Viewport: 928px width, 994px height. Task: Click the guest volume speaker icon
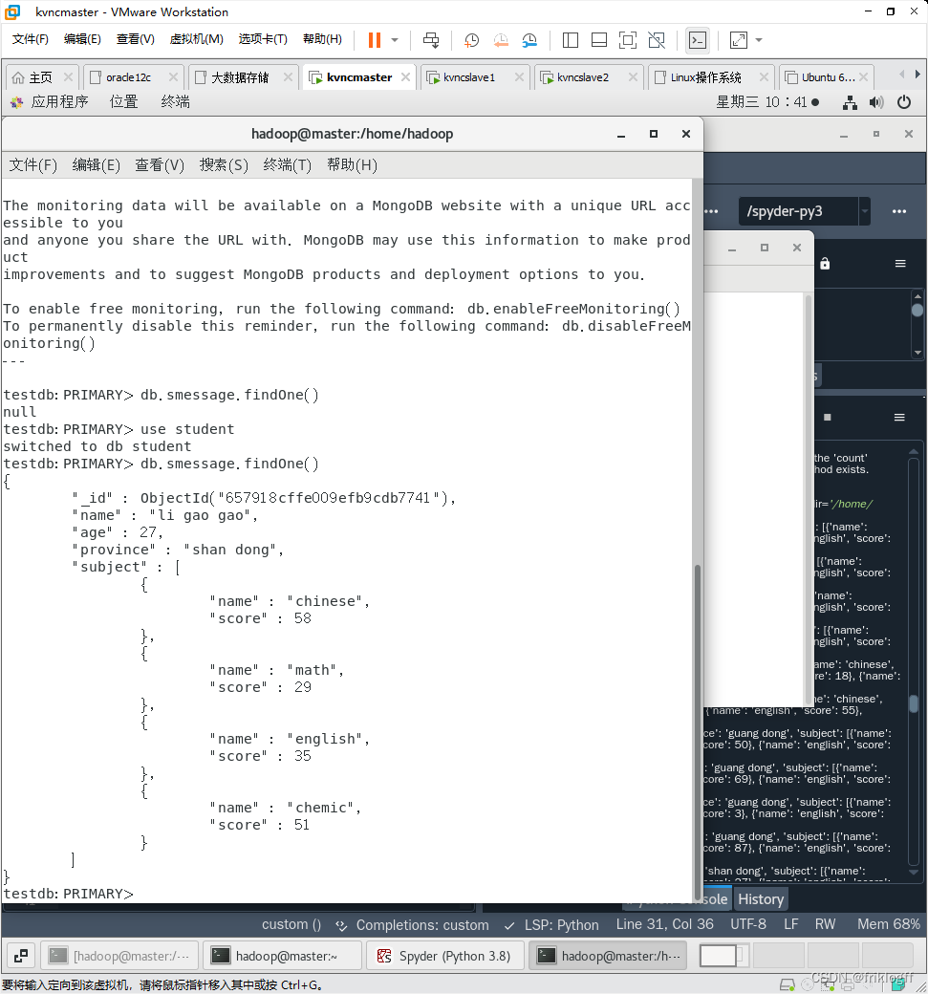click(x=876, y=101)
